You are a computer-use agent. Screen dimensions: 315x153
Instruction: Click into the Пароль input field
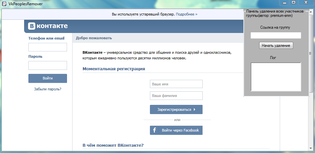[48, 65]
